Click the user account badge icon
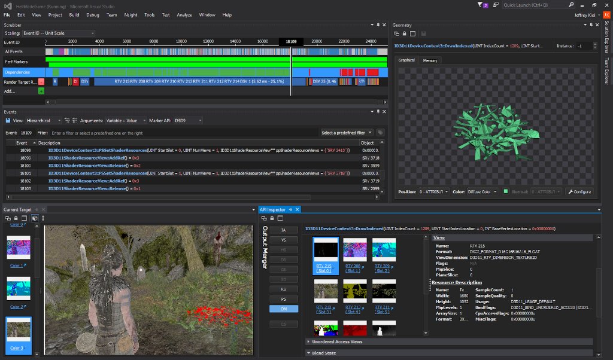Image resolution: width=613 pixels, height=360 pixels. tap(607, 15)
